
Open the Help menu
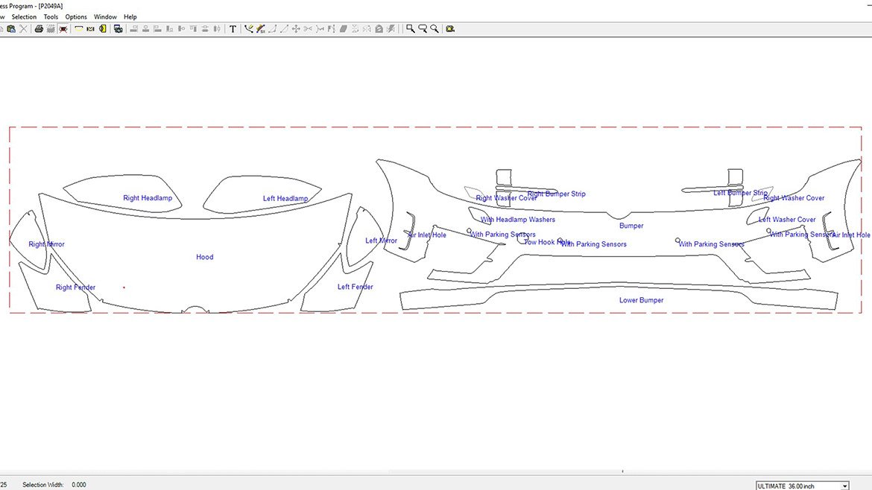pos(130,16)
